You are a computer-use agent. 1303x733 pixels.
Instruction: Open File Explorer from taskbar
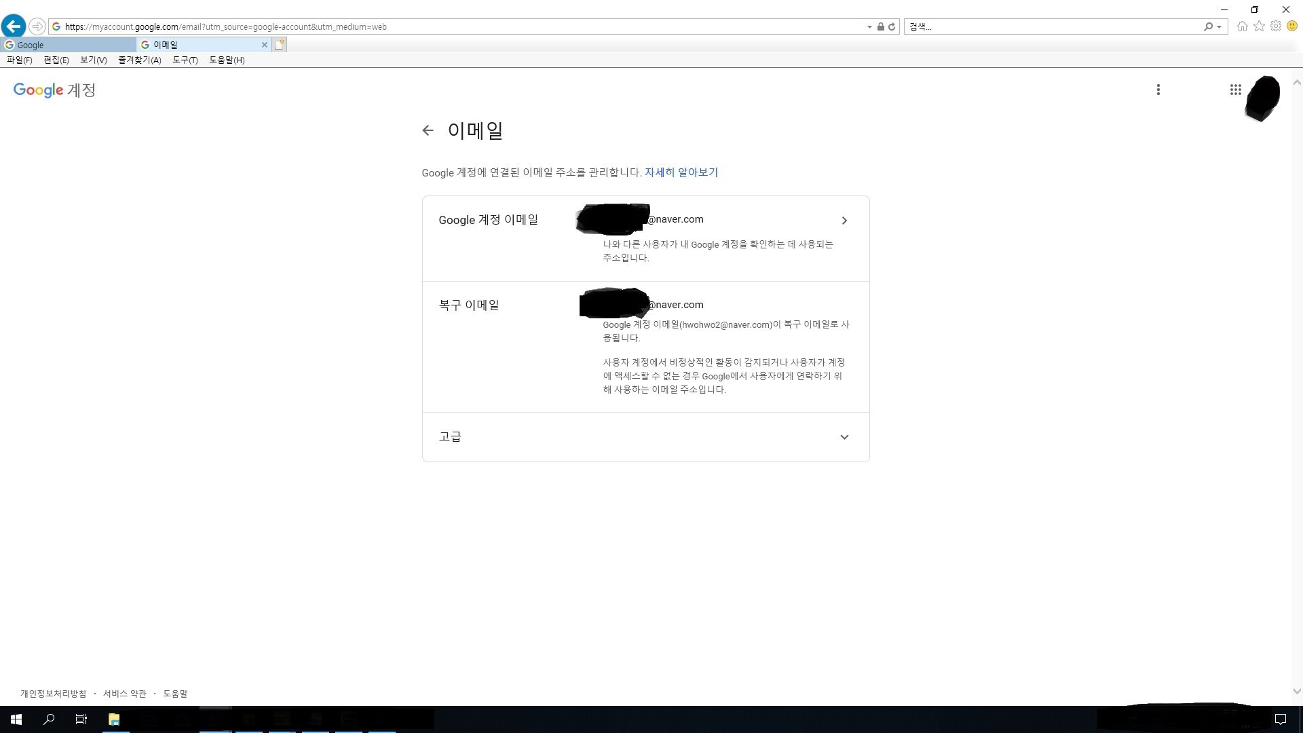(114, 719)
